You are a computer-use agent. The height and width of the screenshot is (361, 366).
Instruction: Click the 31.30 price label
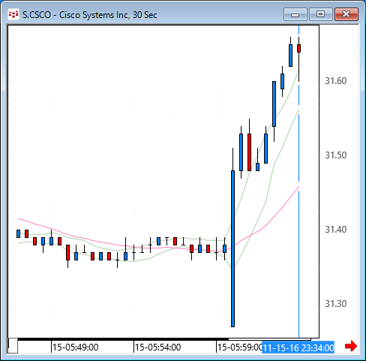pyautogui.click(x=336, y=304)
